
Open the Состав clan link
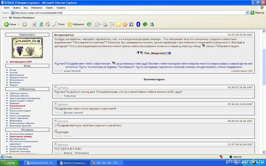(13, 73)
